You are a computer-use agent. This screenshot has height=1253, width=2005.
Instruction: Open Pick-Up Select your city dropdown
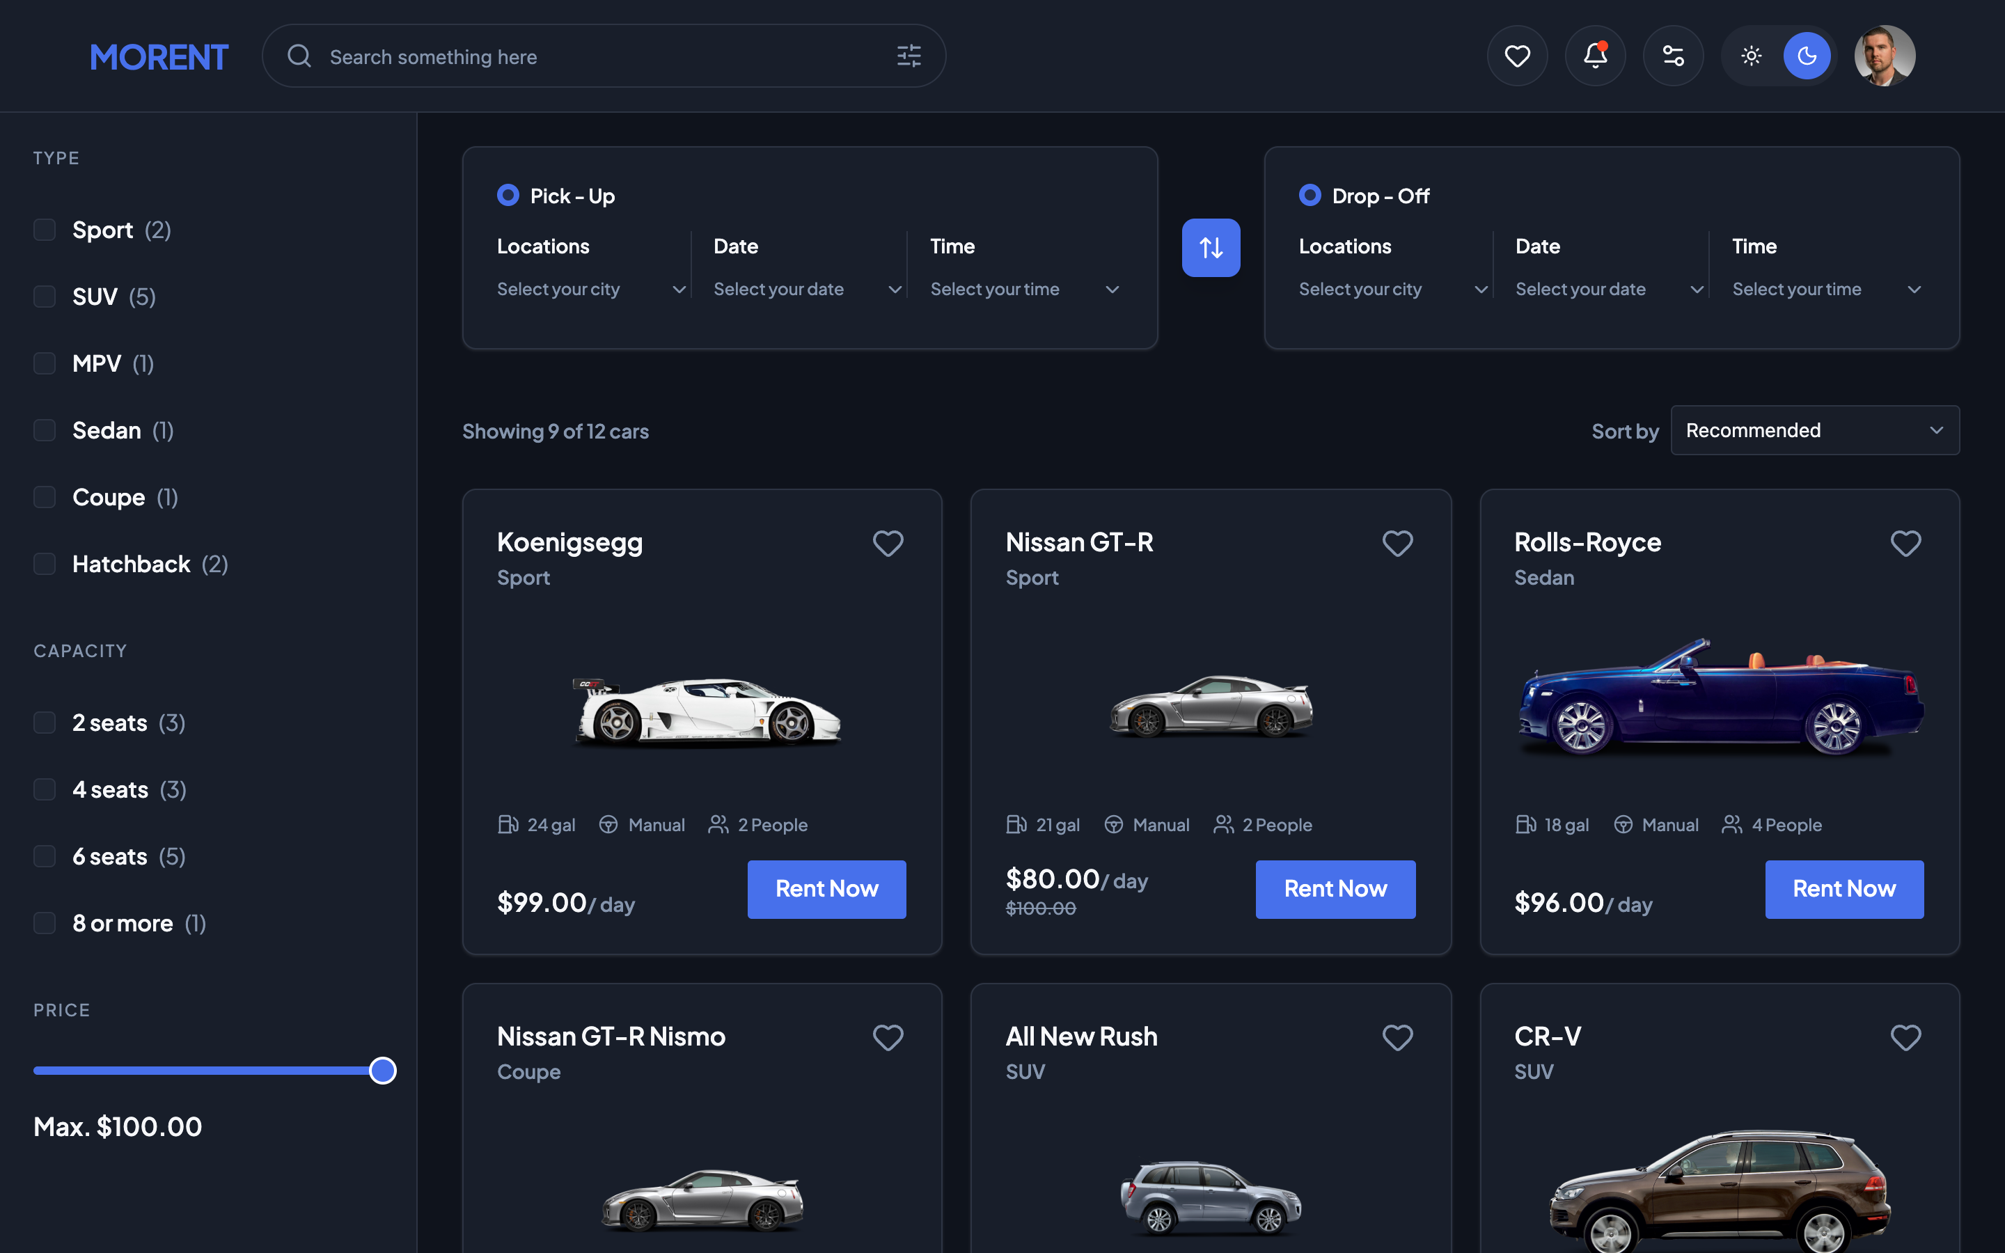click(592, 289)
